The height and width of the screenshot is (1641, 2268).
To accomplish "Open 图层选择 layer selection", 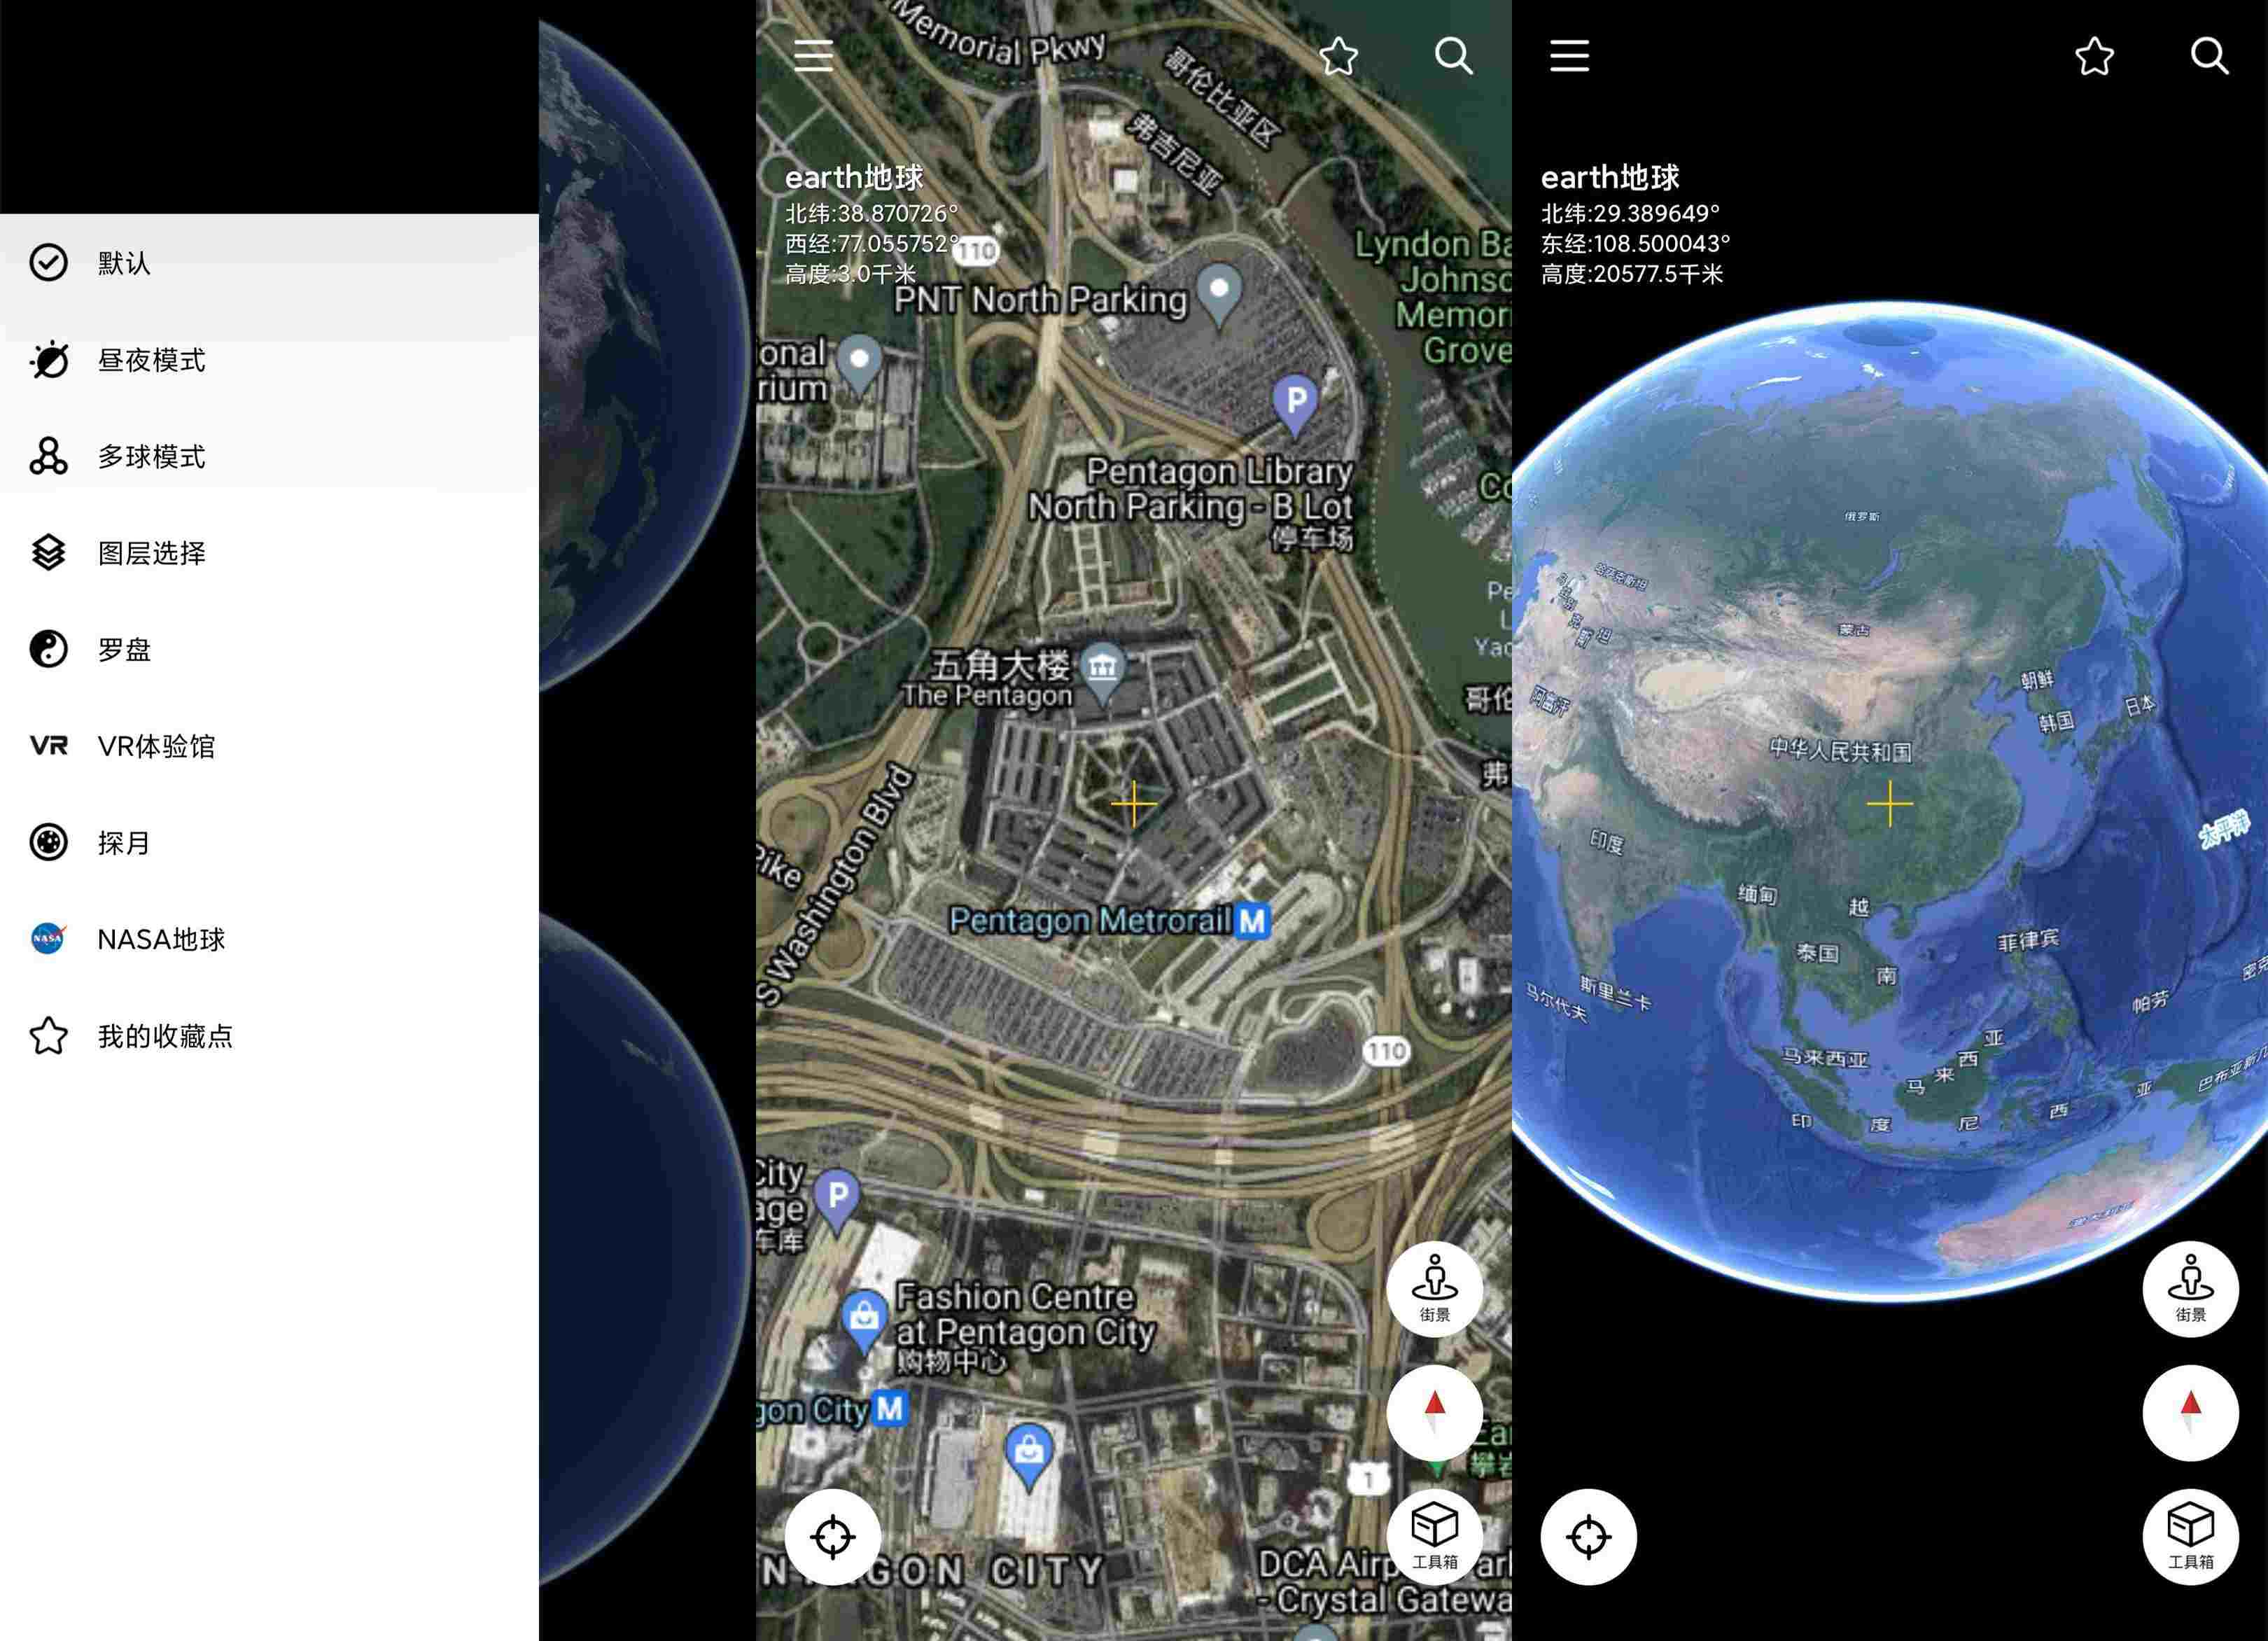I will (269, 553).
